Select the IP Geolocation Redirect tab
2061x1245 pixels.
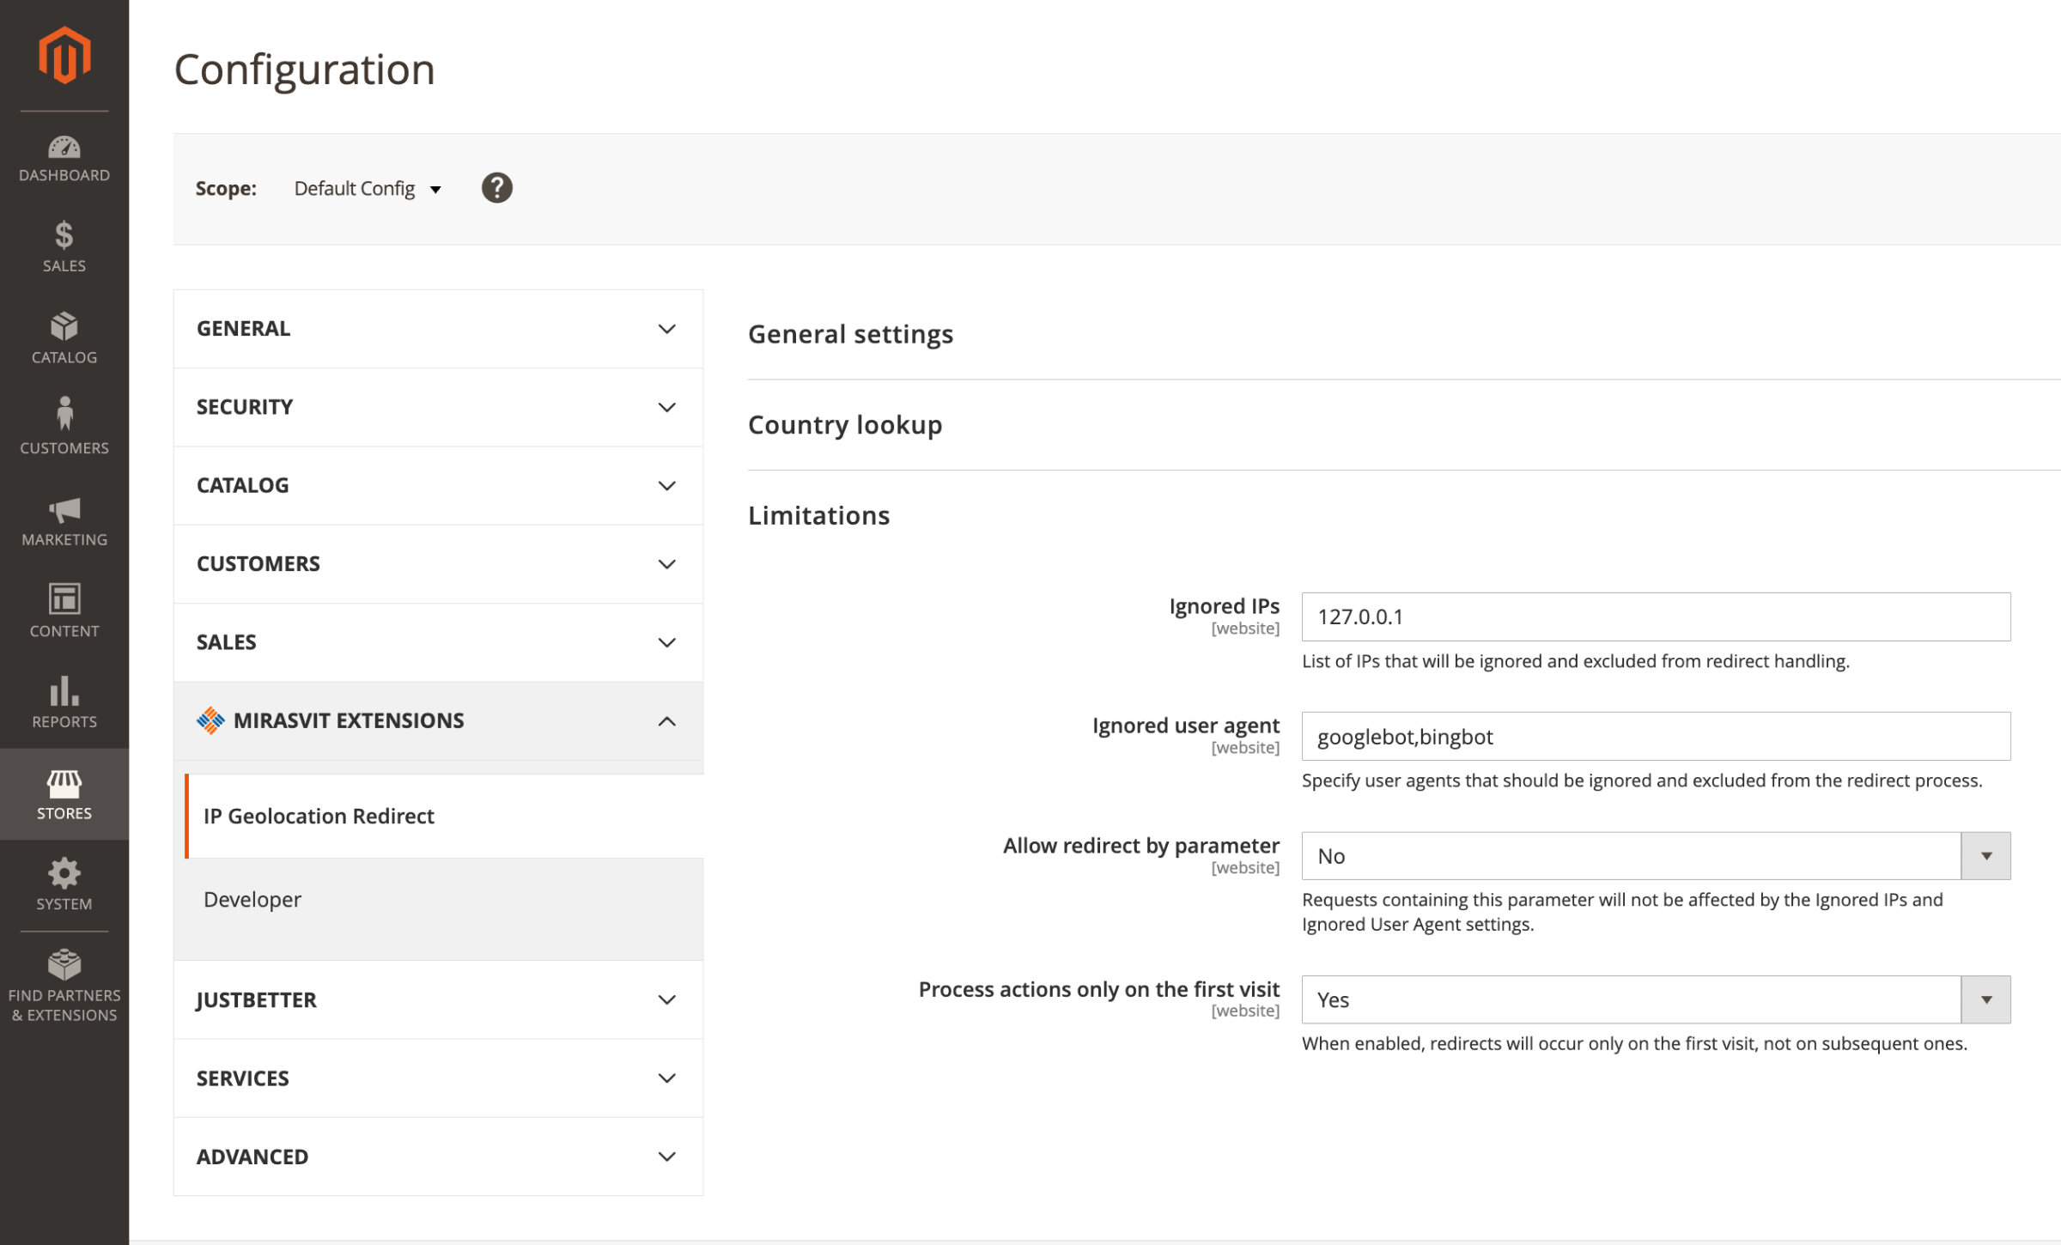[445, 817]
